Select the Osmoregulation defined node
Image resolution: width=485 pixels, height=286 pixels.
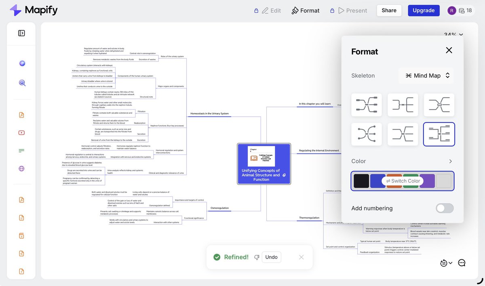click(x=159, y=205)
